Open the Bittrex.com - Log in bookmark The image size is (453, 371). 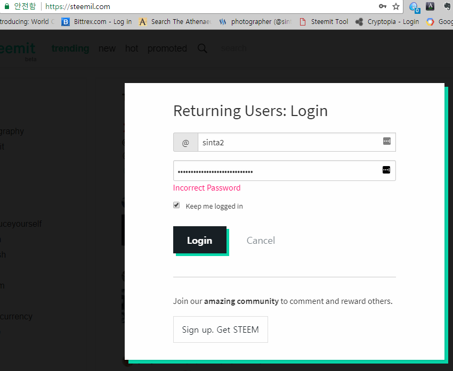point(96,22)
